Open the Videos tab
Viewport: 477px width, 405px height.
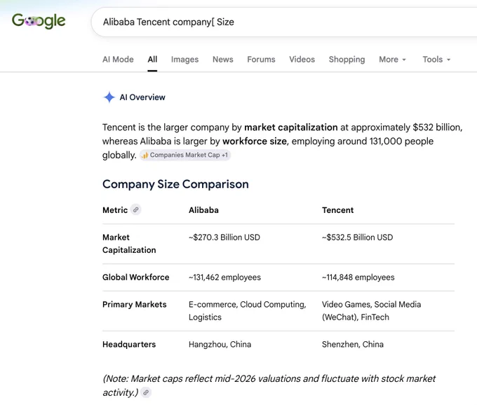pyautogui.click(x=302, y=60)
